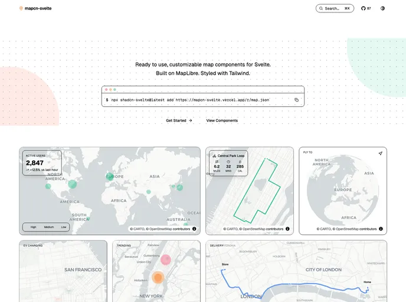Toggle the dark/light theme
The width and height of the screenshot is (406, 302).
[x=383, y=8]
